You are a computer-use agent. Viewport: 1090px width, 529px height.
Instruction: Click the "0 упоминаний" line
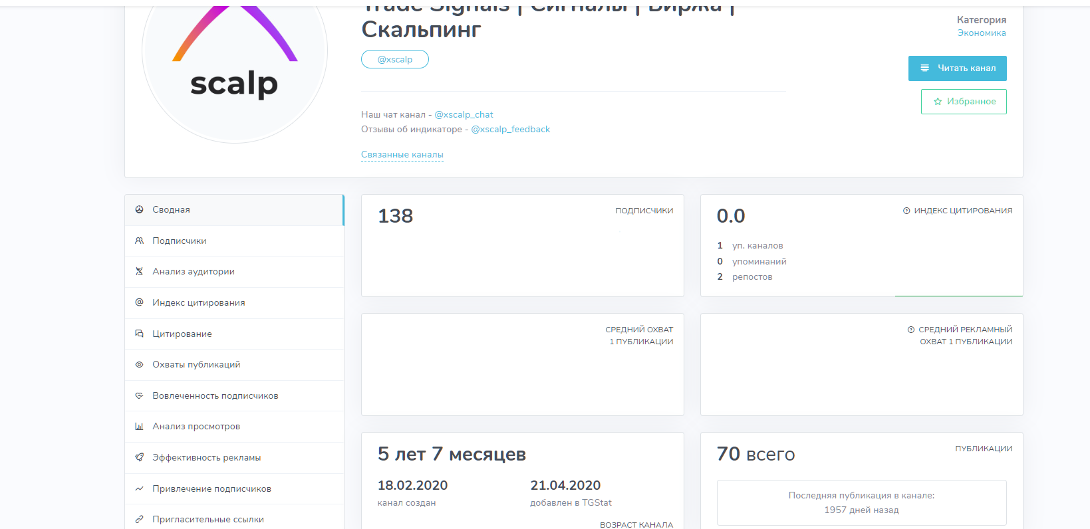click(x=751, y=261)
